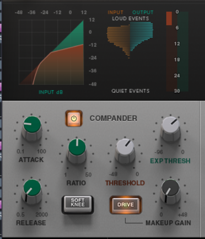Click the MAKEUP GAIN label
Screen dimensions: 205x239
[x=168, y=223]
